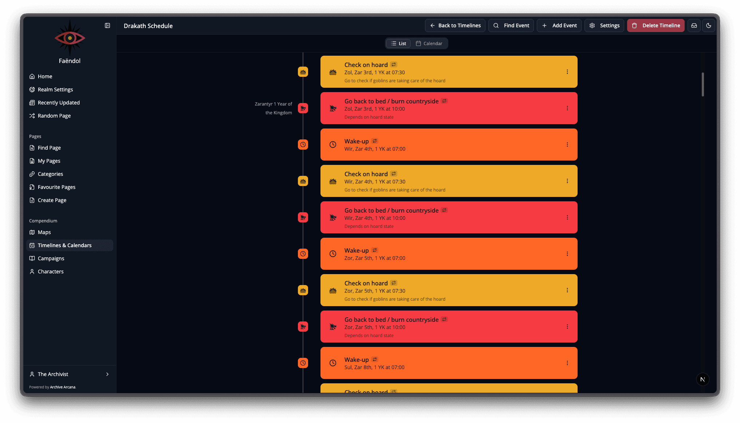Keep List view selected in the view toggle
This screenshot has width=740, height=423.
(398, 43)
